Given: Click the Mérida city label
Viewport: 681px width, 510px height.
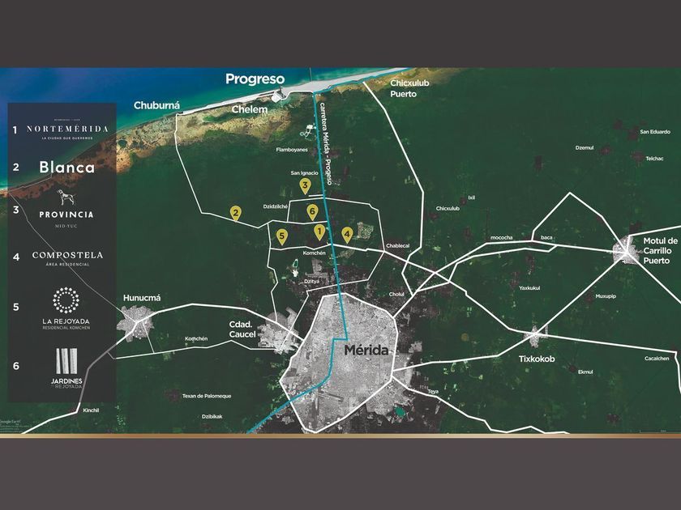Looking at the screenshot, I should (366, 351).
